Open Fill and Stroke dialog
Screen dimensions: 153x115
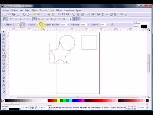pyautogui.click(x=98, y=14)
